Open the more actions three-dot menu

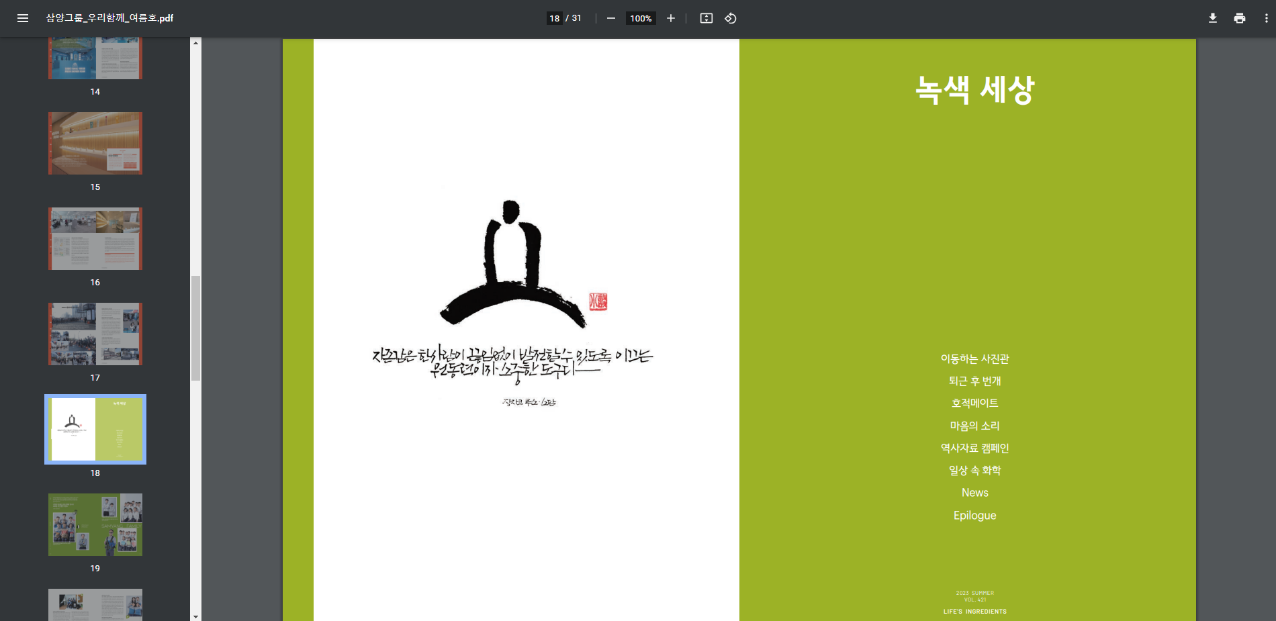(1266, 18)
